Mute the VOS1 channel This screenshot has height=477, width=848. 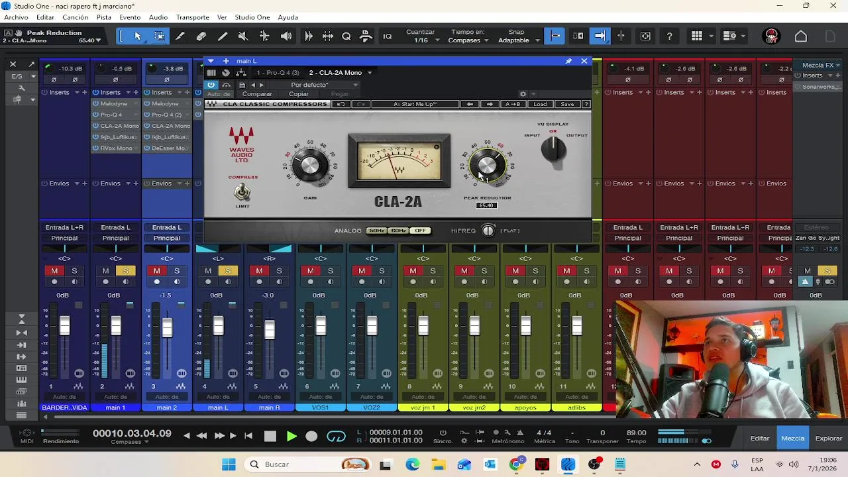(310, 271)
